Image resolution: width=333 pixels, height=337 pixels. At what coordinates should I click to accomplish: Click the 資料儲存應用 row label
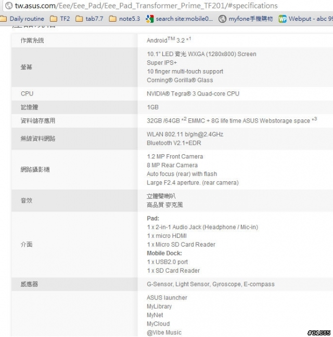[38, 121]
